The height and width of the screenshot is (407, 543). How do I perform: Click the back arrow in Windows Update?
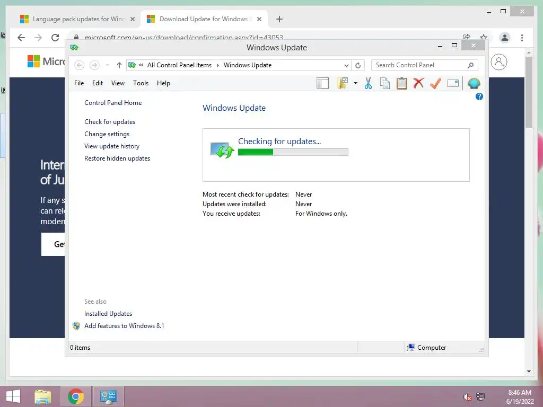click(x=80, y=65)
